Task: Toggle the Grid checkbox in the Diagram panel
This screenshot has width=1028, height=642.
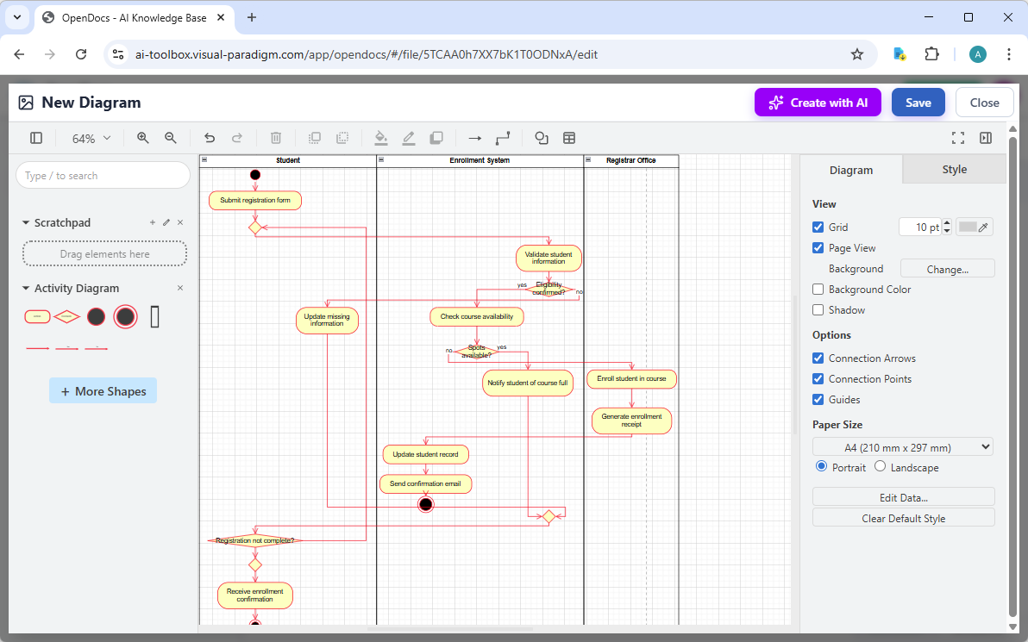Action: pos(818,227)
